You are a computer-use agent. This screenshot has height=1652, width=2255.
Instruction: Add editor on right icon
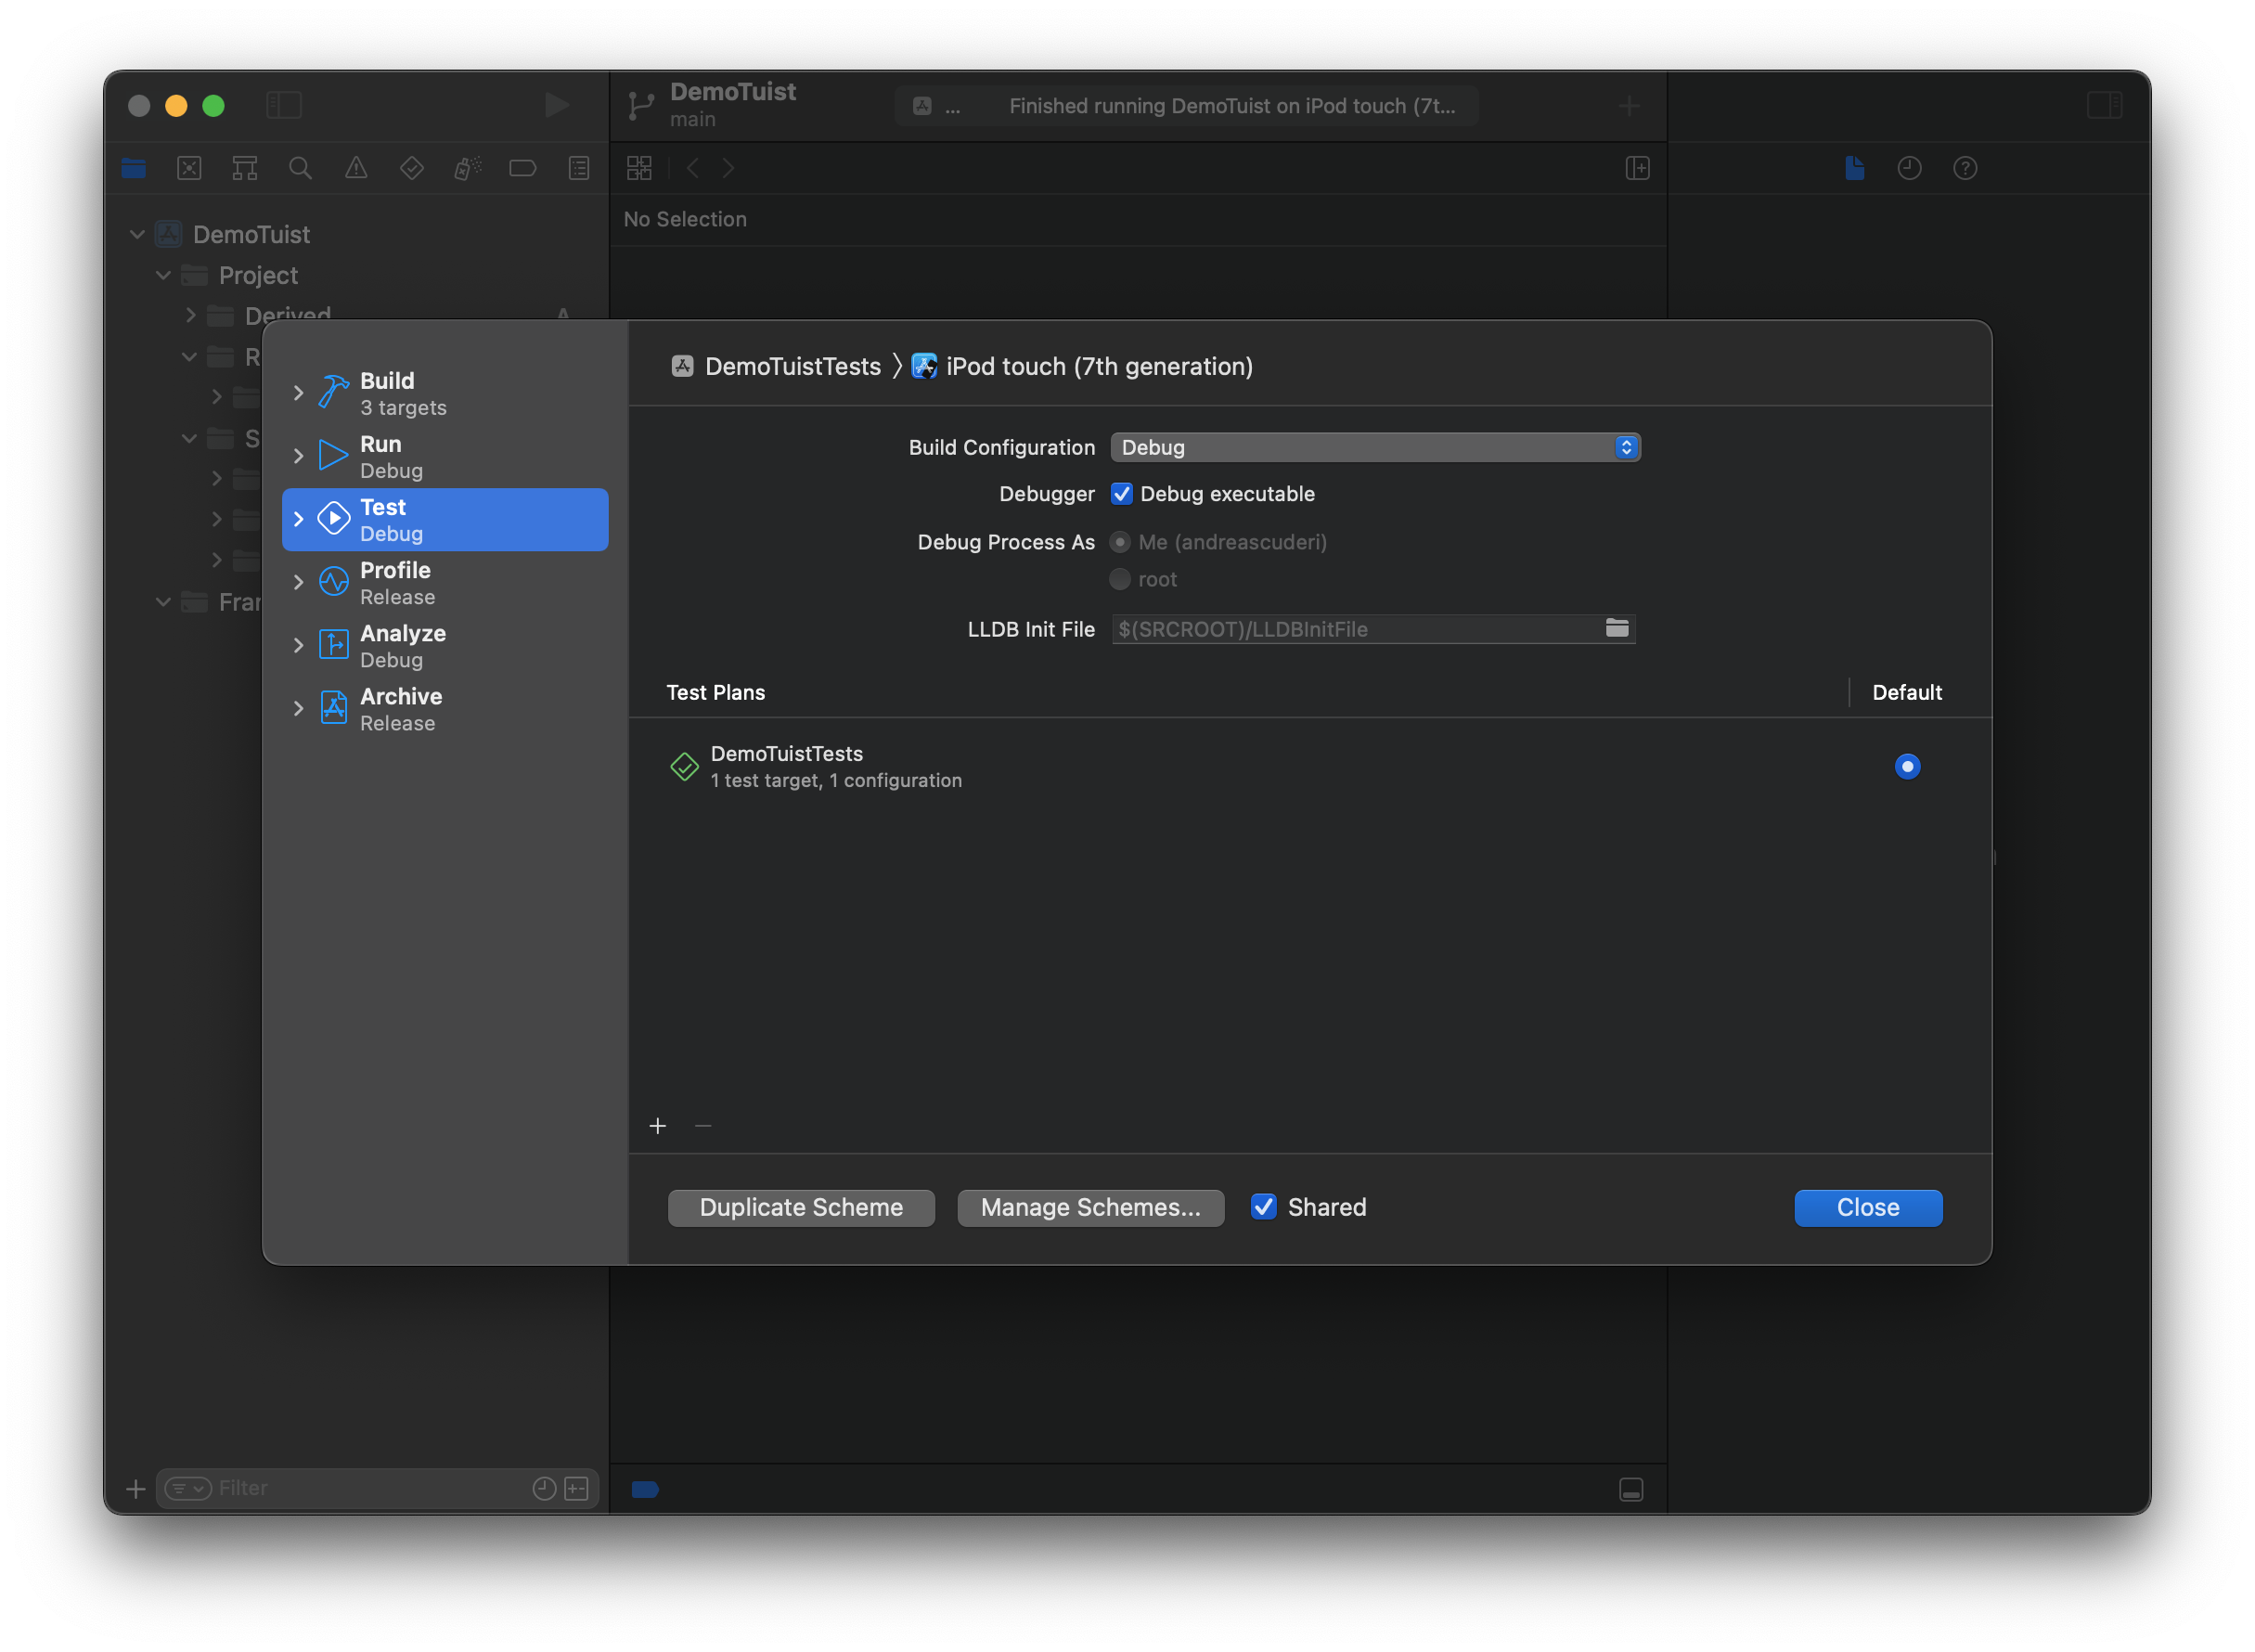pos(1637,168)
